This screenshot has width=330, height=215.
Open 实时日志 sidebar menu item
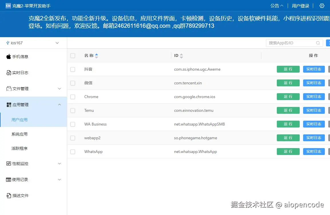click(x=33, y=73)
